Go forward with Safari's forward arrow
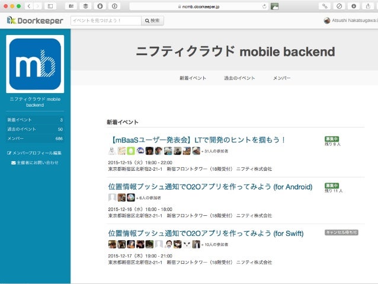378x284 pixels. [37, 7]
